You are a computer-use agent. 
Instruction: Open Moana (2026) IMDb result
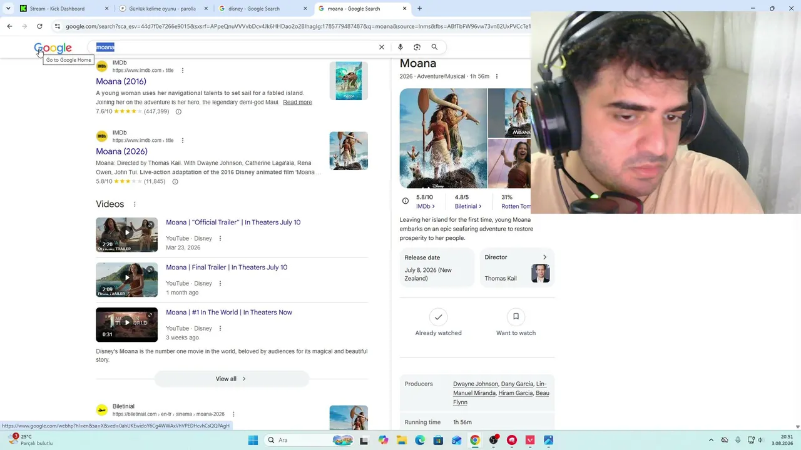(x=121, y=152)
